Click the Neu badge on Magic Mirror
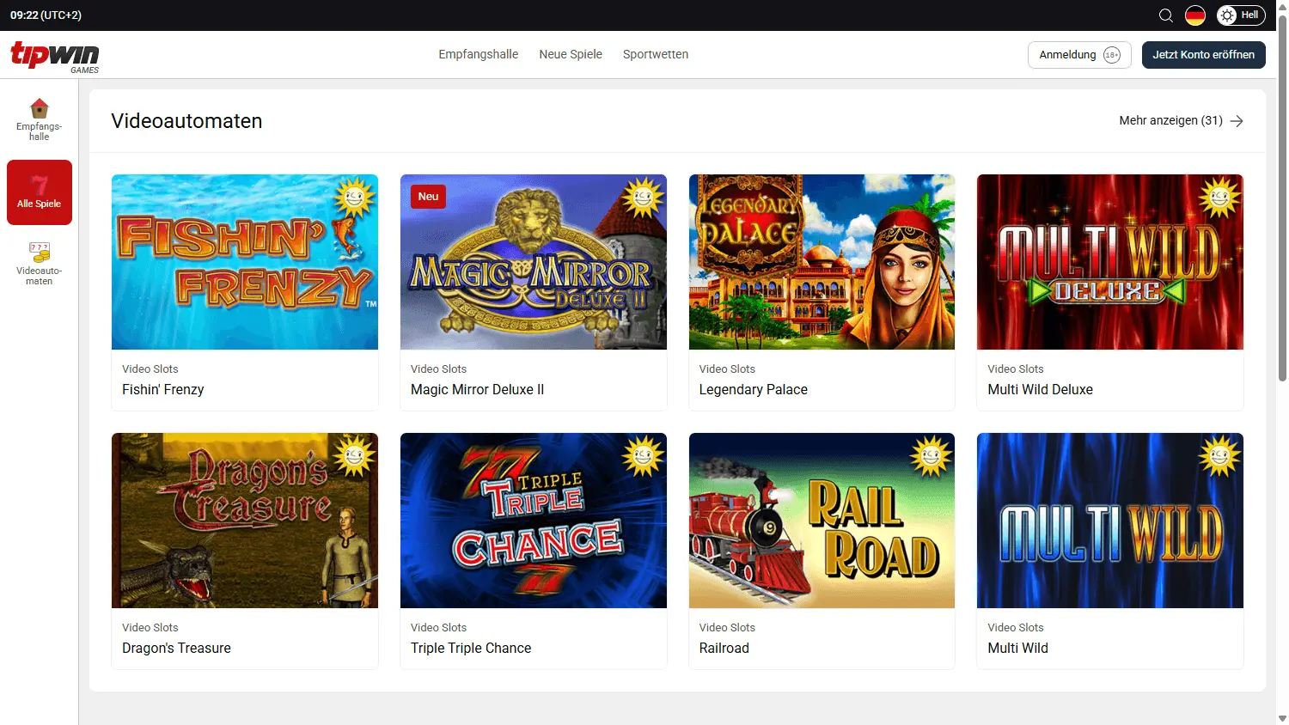This screenshot has height=725, width=1289. click(428, 197)
